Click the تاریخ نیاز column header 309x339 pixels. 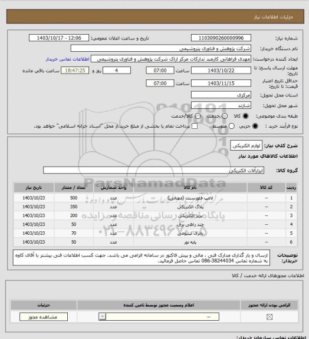pos(34,188)
